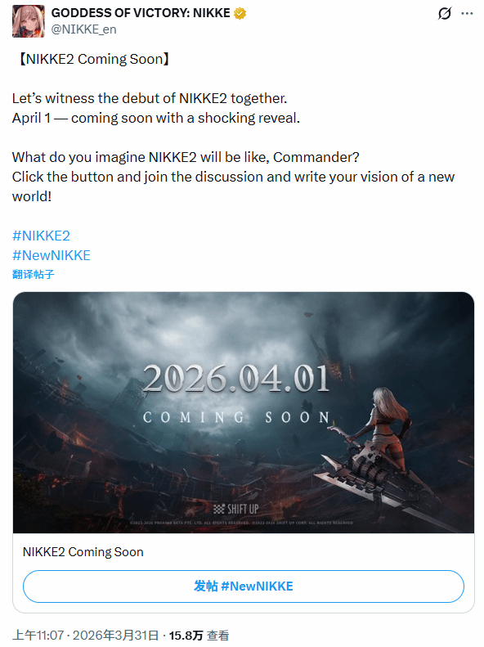Translate the post via 翻译帖子
The height and width of the screenshot is (647, 484).
tap(34, 274)
